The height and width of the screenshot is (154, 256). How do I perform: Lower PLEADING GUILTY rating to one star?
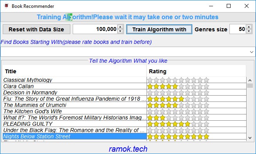point(150,124)
